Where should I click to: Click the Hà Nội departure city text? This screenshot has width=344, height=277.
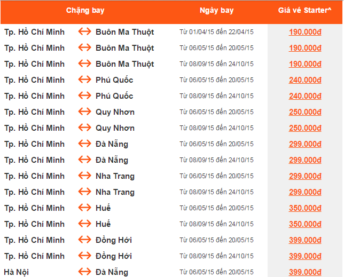[17, 272]
